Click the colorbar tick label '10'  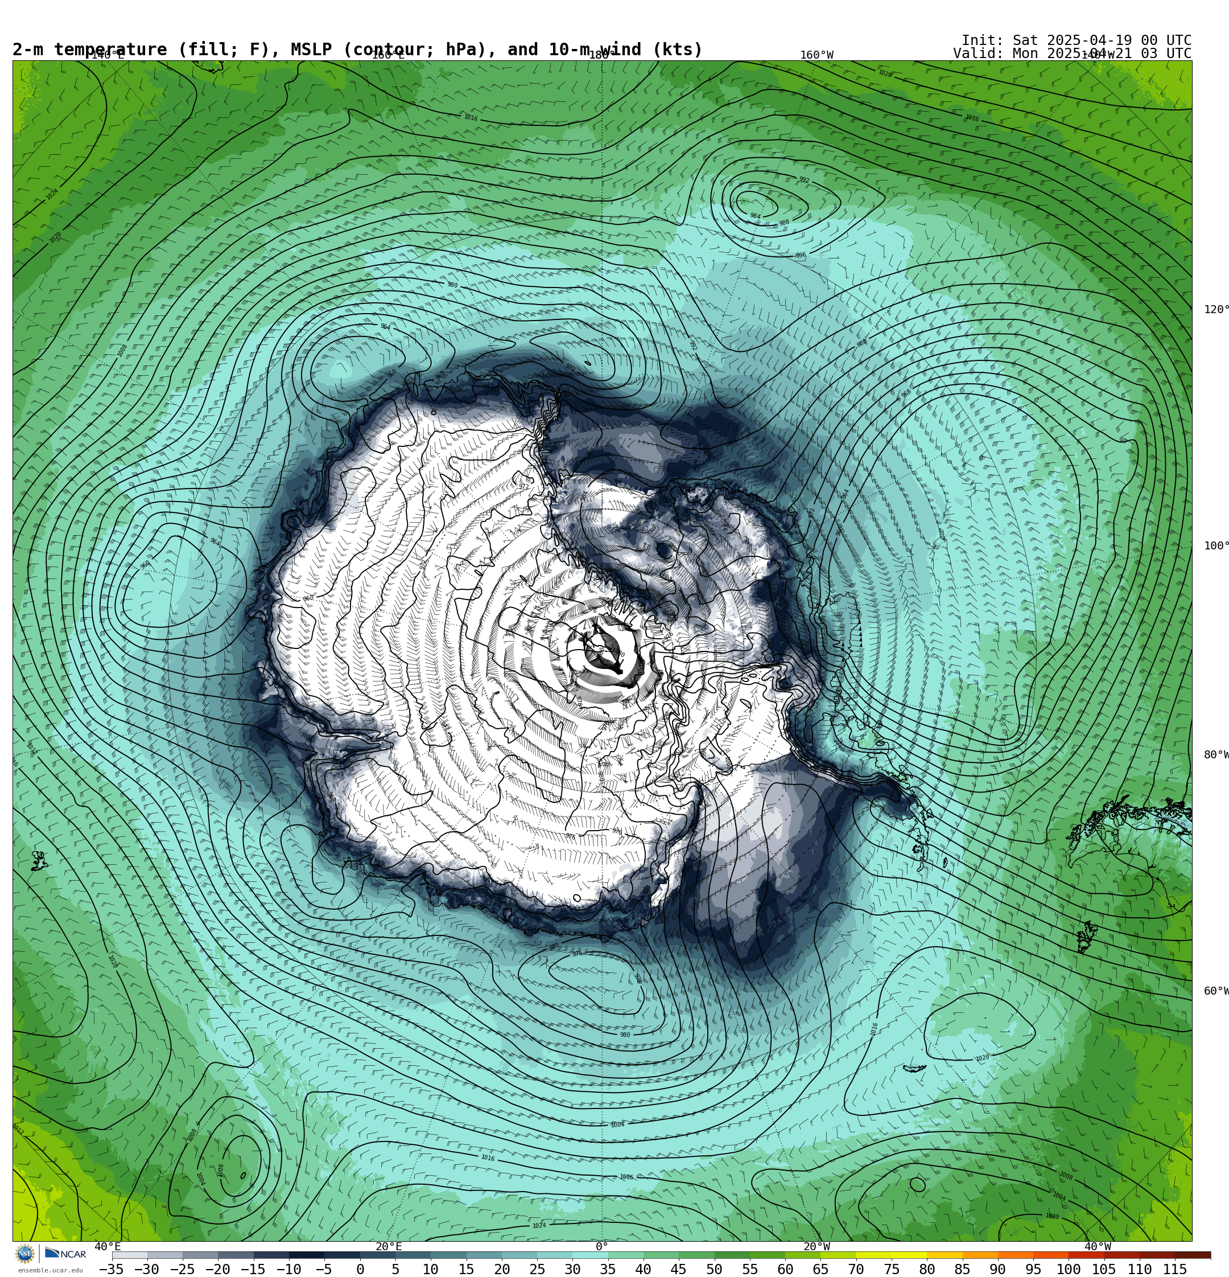tap(431, 1269)
